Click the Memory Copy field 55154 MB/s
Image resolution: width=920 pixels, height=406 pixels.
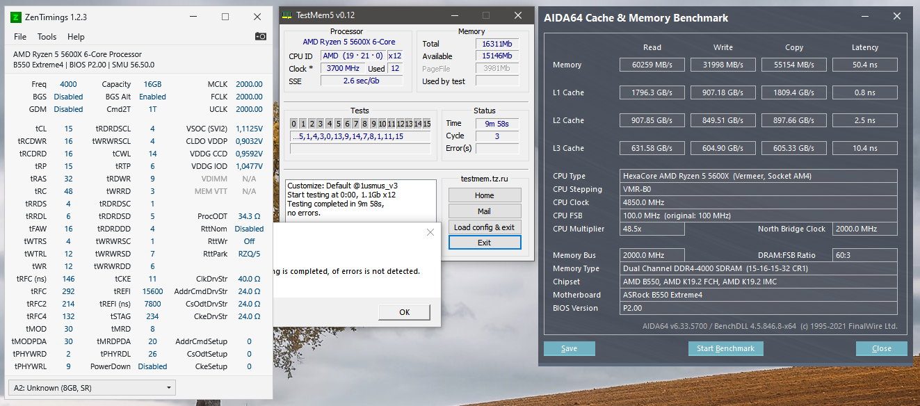(x=794, y=65)
